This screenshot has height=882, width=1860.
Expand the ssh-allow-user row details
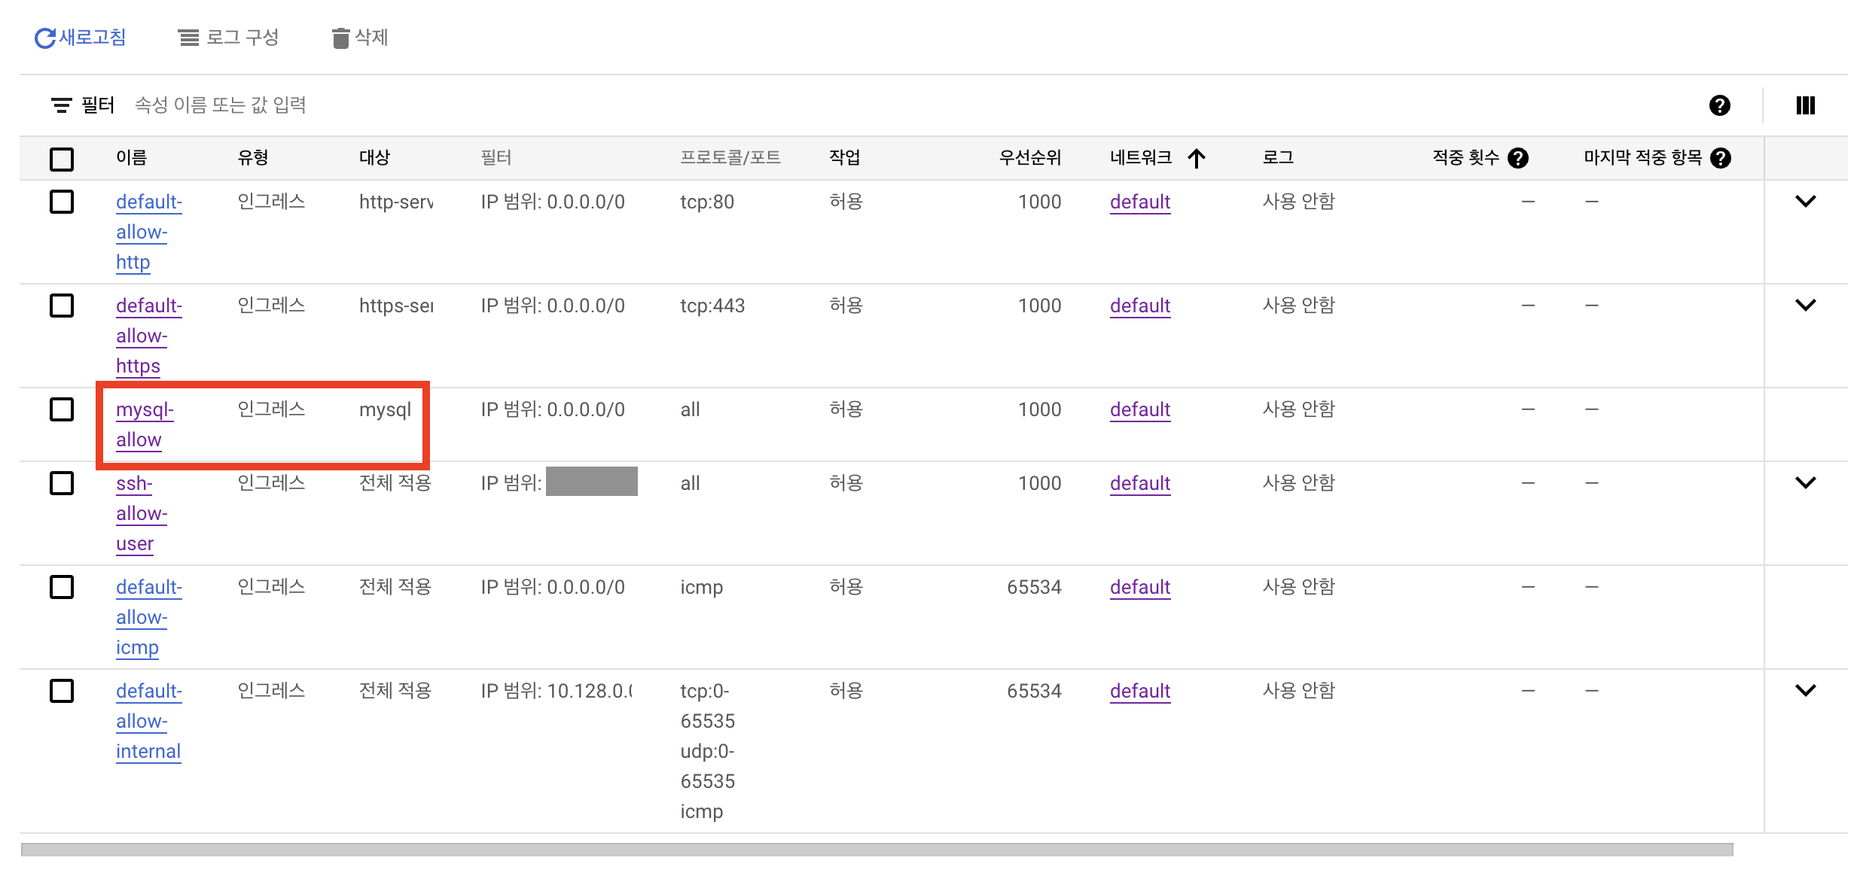(1805, 482)
